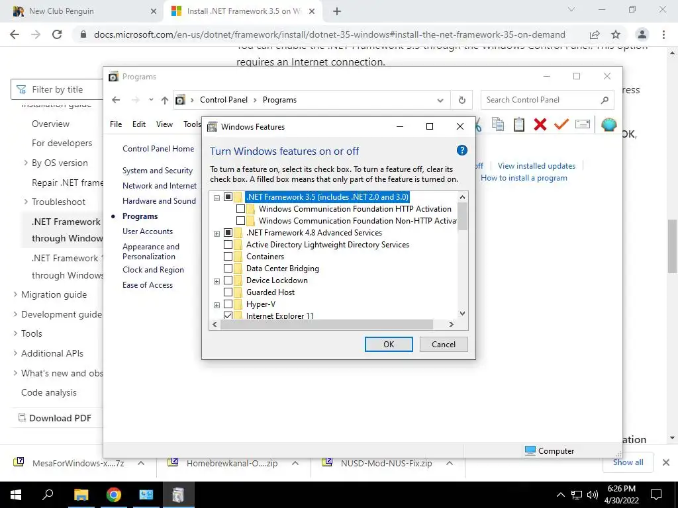Click the search magnifier in Control Panel search
The height and width of the screenshot is (508, 678).
(x=605, y=100)
